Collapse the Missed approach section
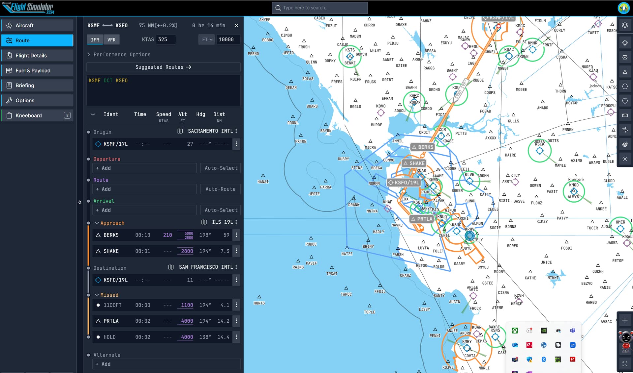This screenshot has height=373, width=633. [96, 295]
